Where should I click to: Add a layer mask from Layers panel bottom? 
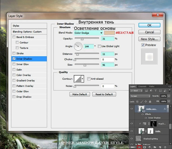[x=144, y=147]
